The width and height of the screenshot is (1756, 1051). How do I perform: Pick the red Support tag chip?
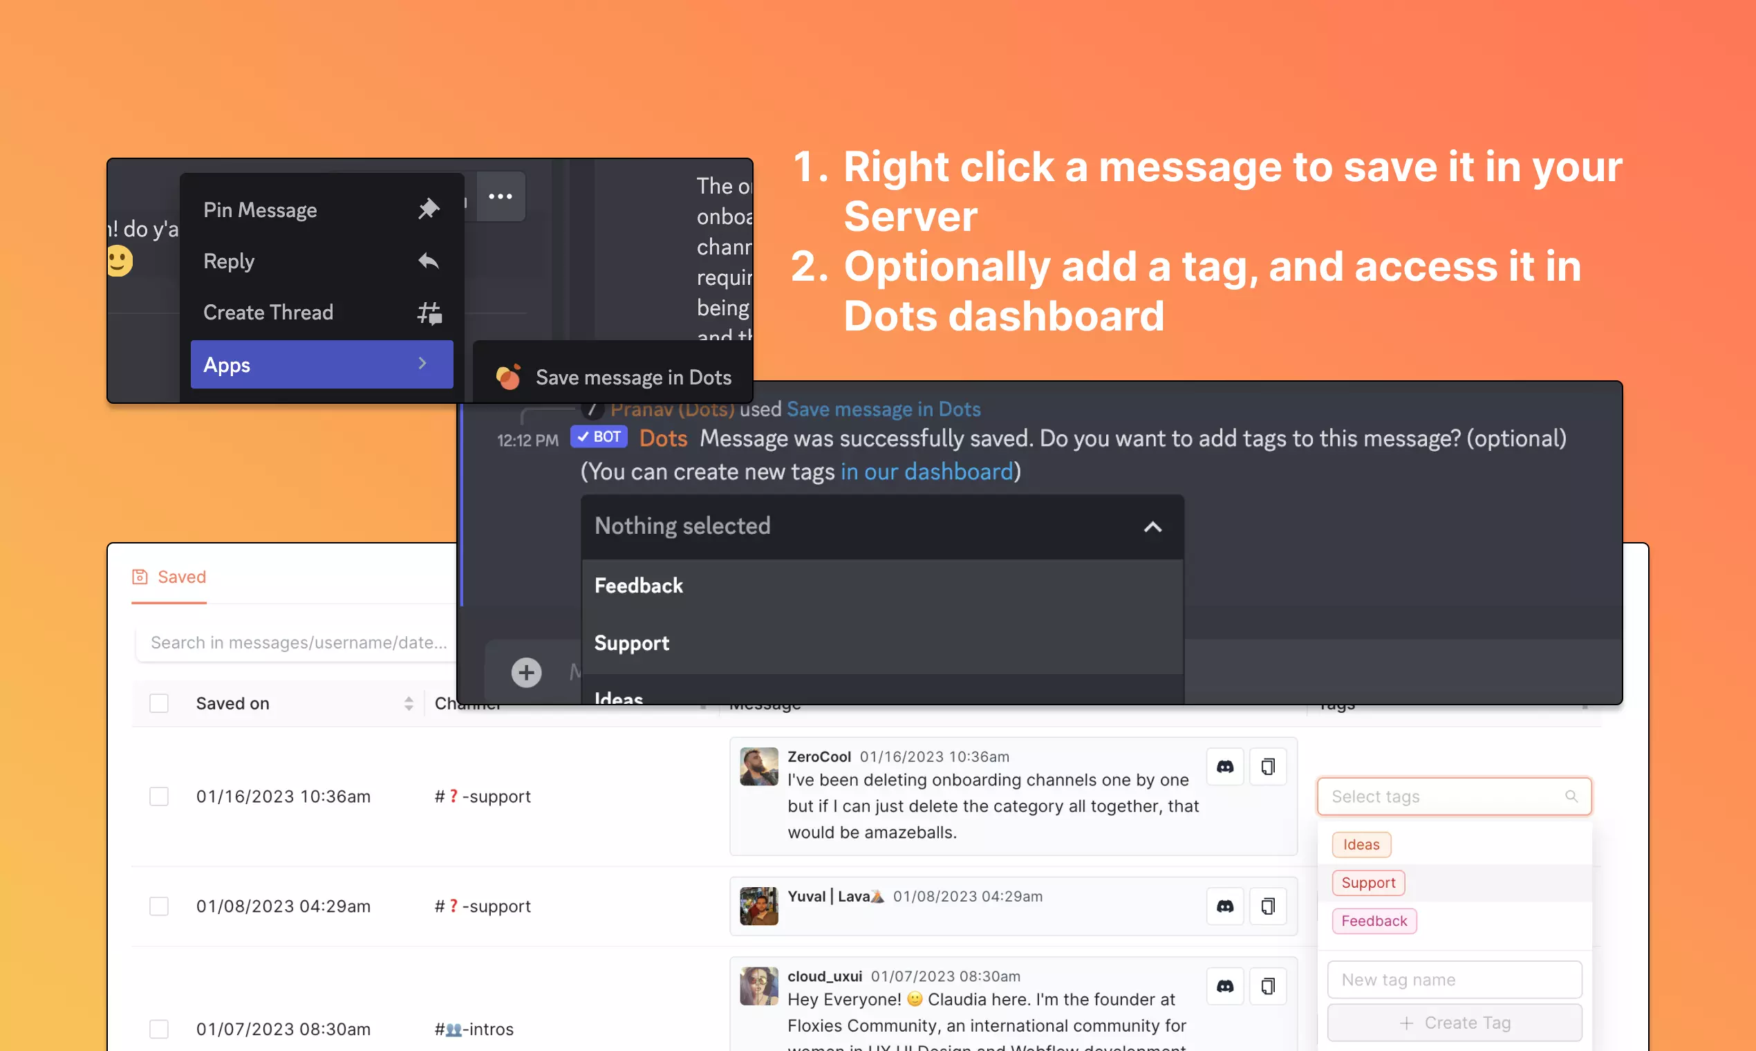point(1368,882)
